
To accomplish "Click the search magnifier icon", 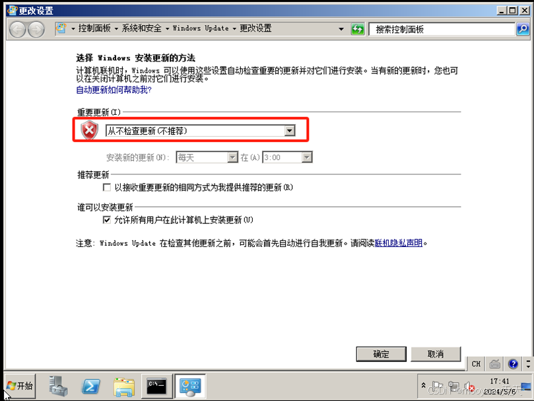I will click(523, 29).
